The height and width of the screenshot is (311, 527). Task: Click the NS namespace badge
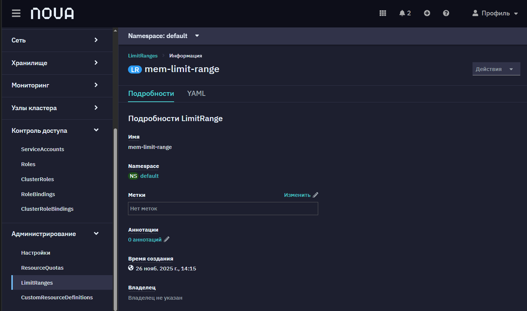(x=133, y=176)
